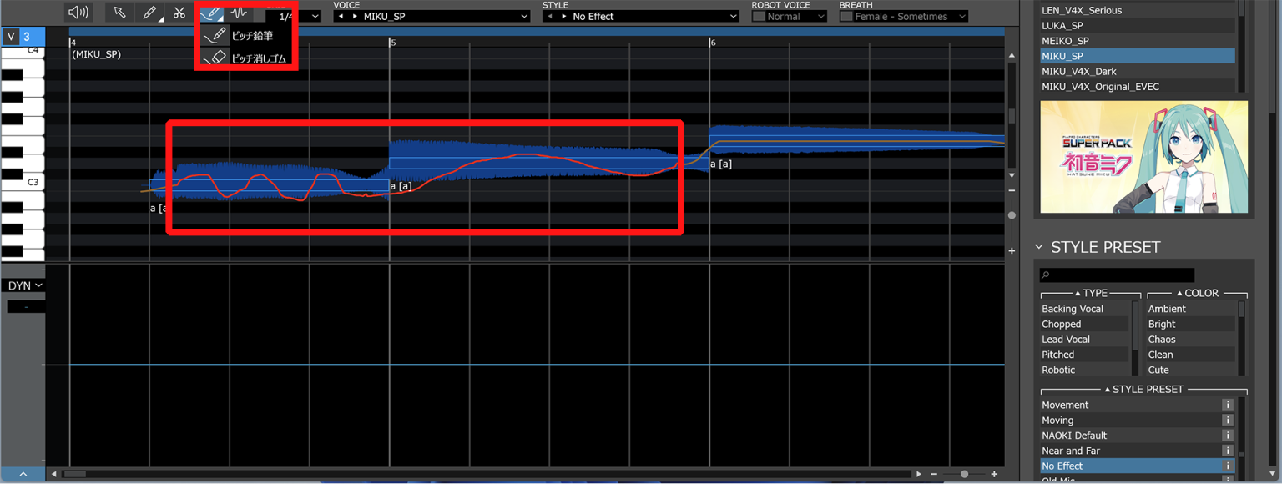Collapse the STYLE PRESET section
This screenshot has height=484, width=1282.
click(x=1039, y=247)
